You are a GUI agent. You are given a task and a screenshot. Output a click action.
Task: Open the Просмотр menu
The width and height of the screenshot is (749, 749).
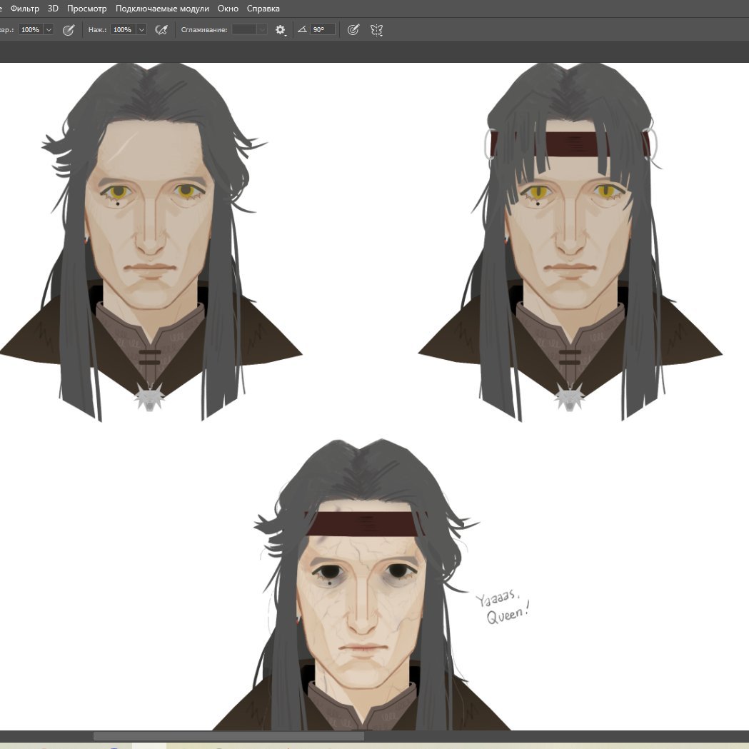[x=87, y=9]
